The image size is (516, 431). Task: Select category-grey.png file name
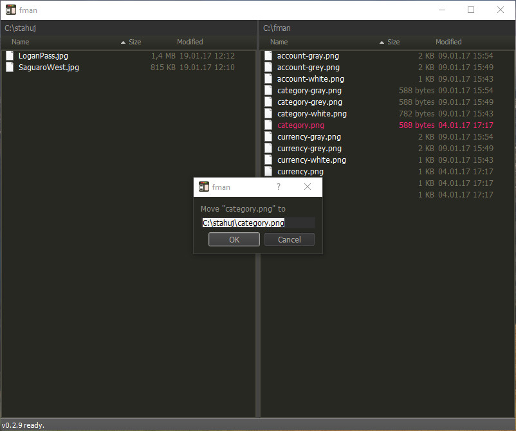(309, 102)
